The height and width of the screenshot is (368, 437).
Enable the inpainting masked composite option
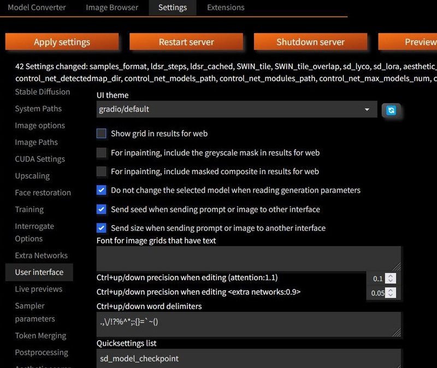pyautogui.click(x=102, y=171)
